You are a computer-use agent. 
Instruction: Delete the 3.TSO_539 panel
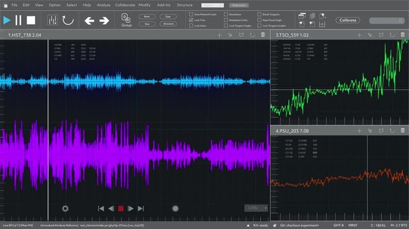(x=403, y=35)
